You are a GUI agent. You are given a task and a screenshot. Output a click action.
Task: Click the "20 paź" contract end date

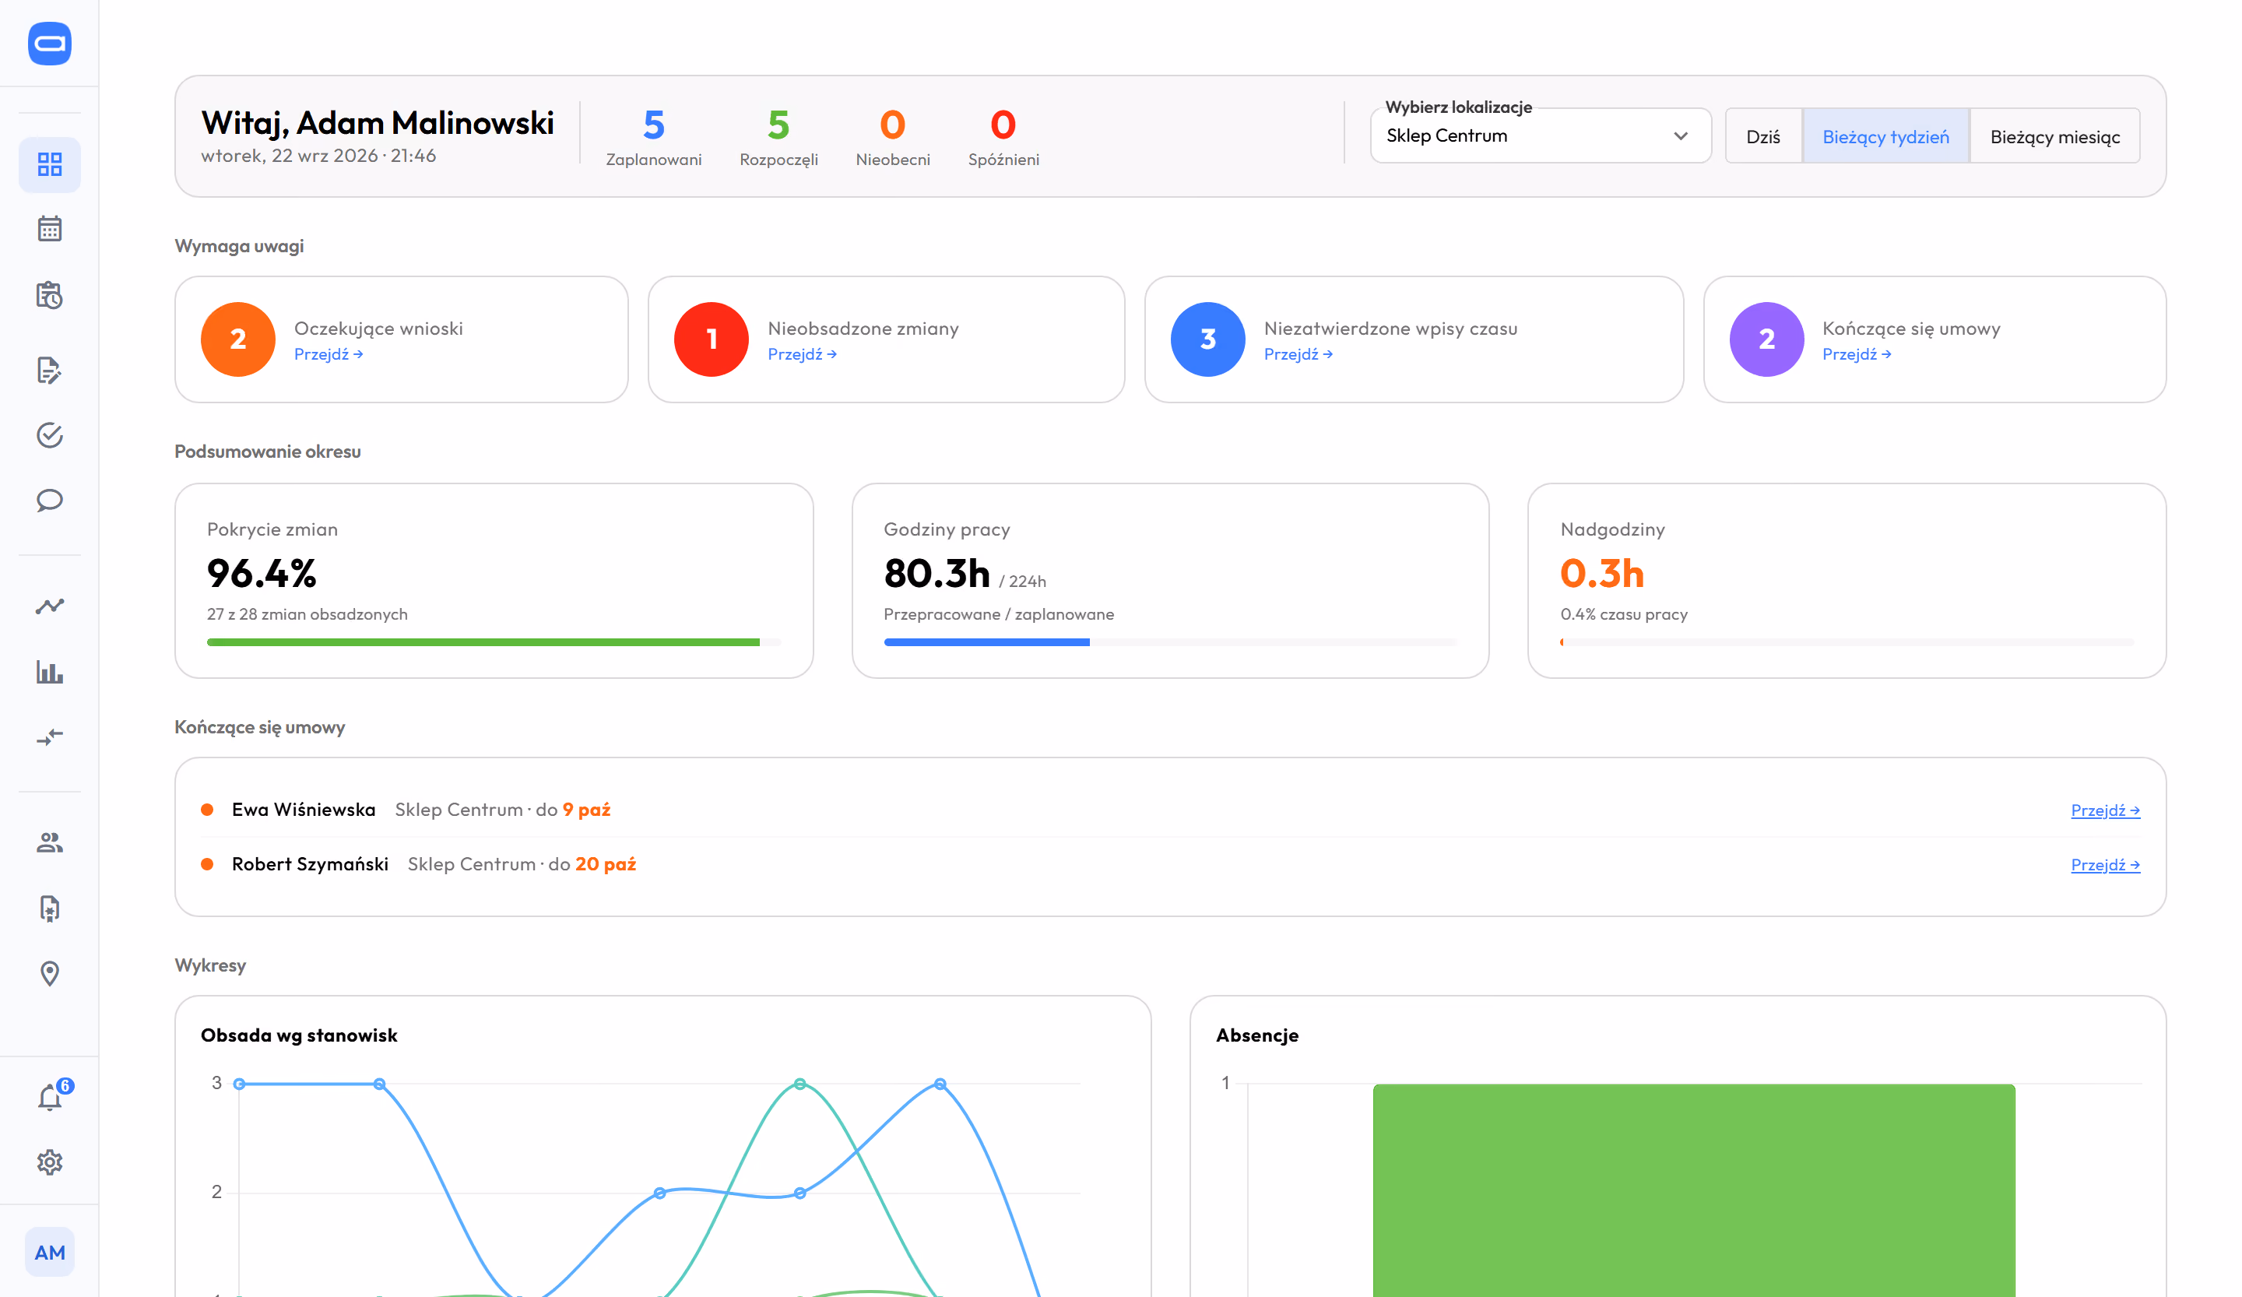606,864
